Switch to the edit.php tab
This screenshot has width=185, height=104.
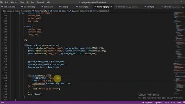click(65, 7)
